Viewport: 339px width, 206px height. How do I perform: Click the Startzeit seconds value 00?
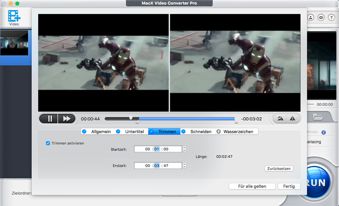point(166,149)
